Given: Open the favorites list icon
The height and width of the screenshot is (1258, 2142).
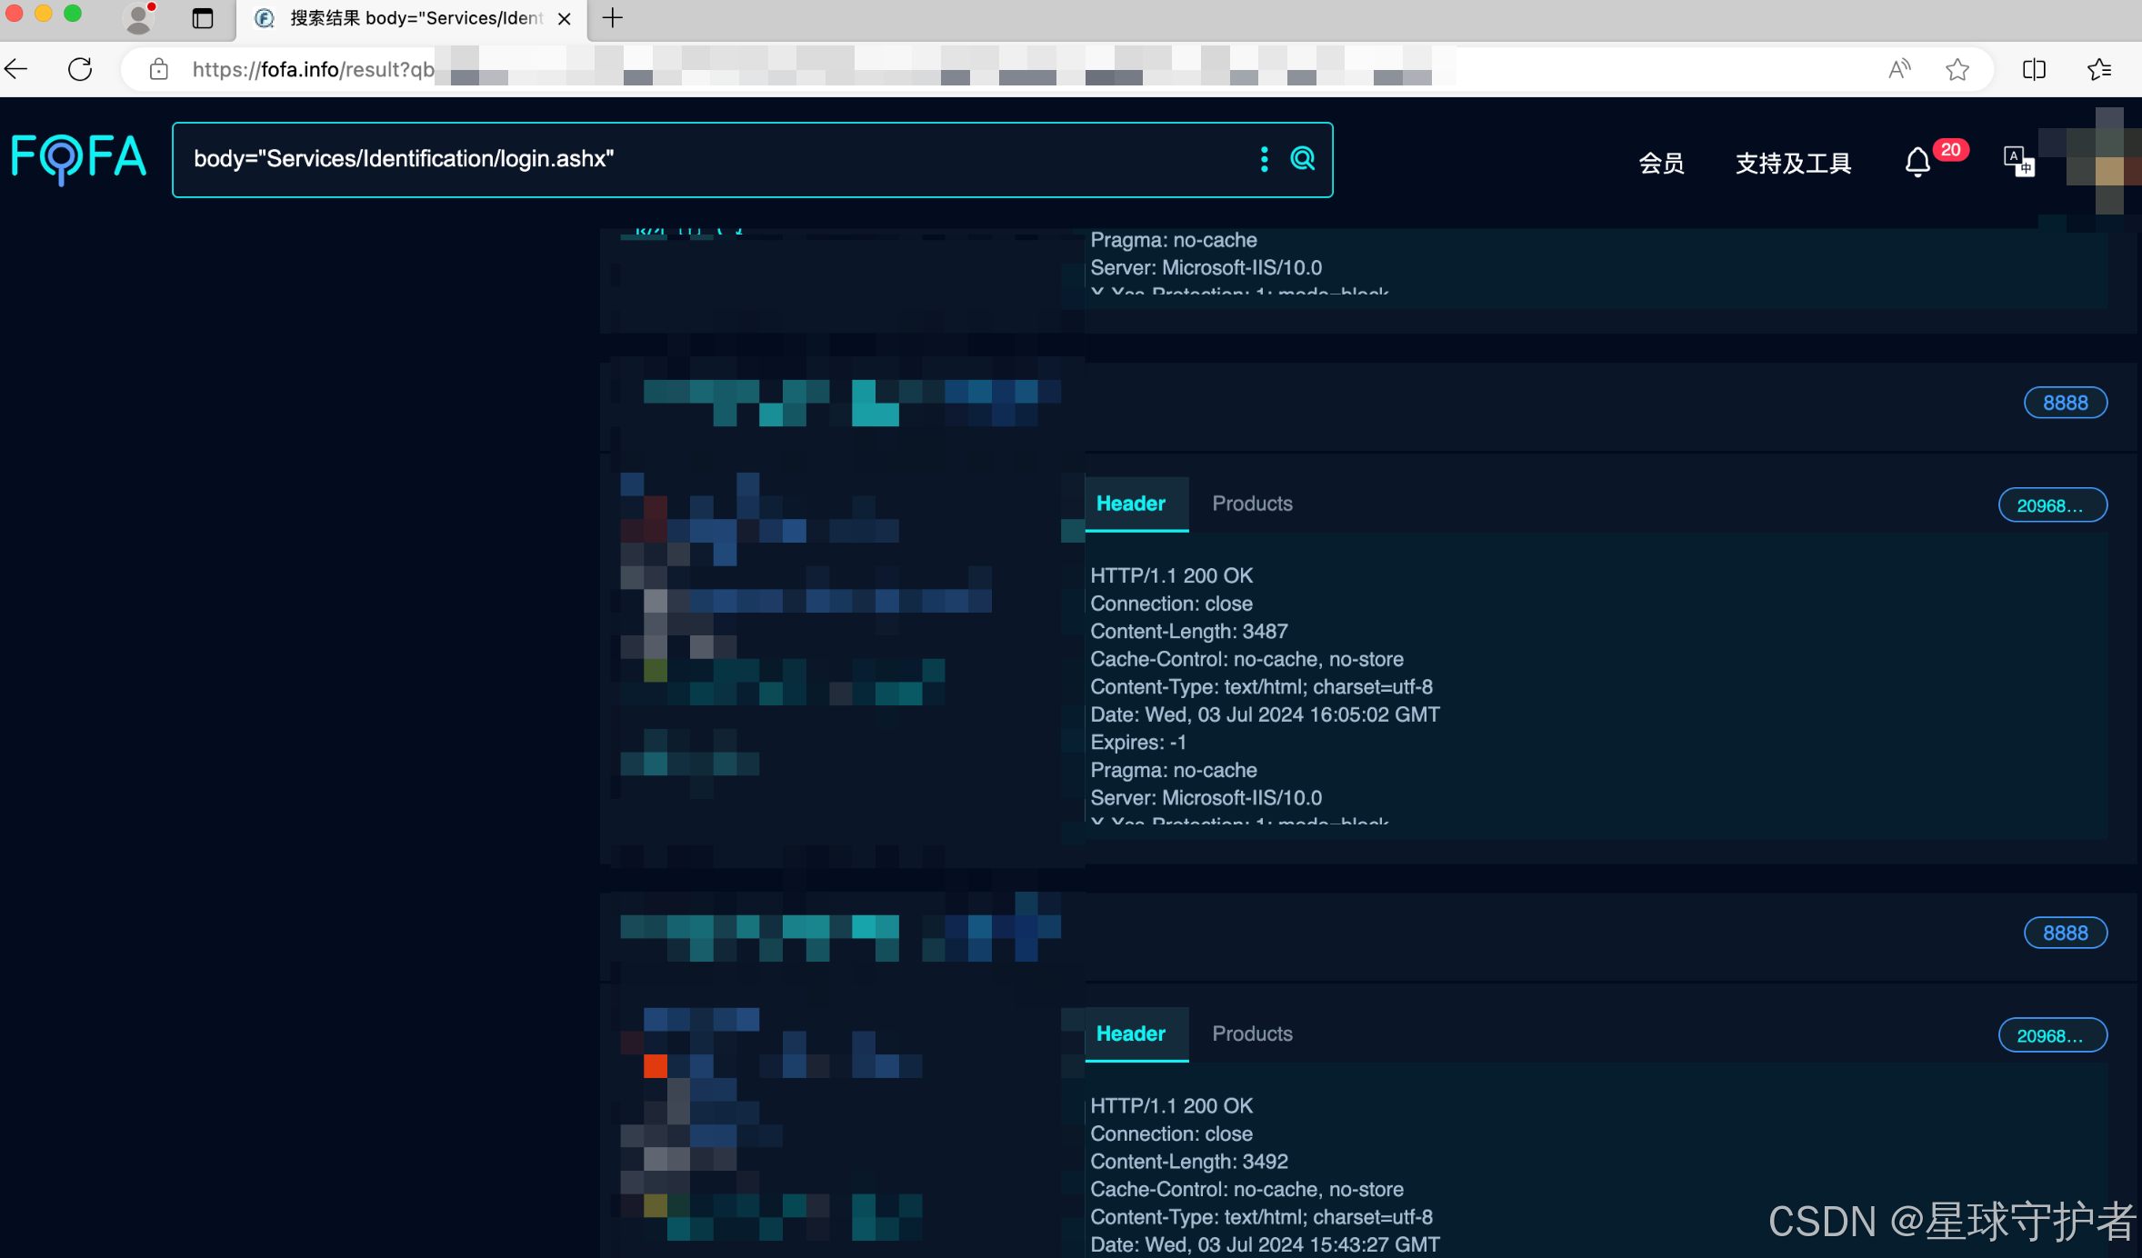Looking at the screenshot, I should coord(2099,69).
